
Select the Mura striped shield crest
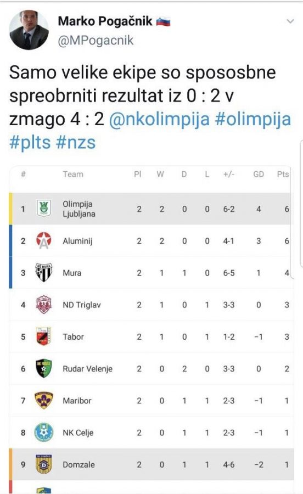click(x=43, y=272)
